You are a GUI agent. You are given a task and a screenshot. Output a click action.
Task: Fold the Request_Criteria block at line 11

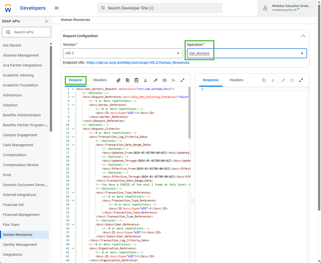[73, 129]
